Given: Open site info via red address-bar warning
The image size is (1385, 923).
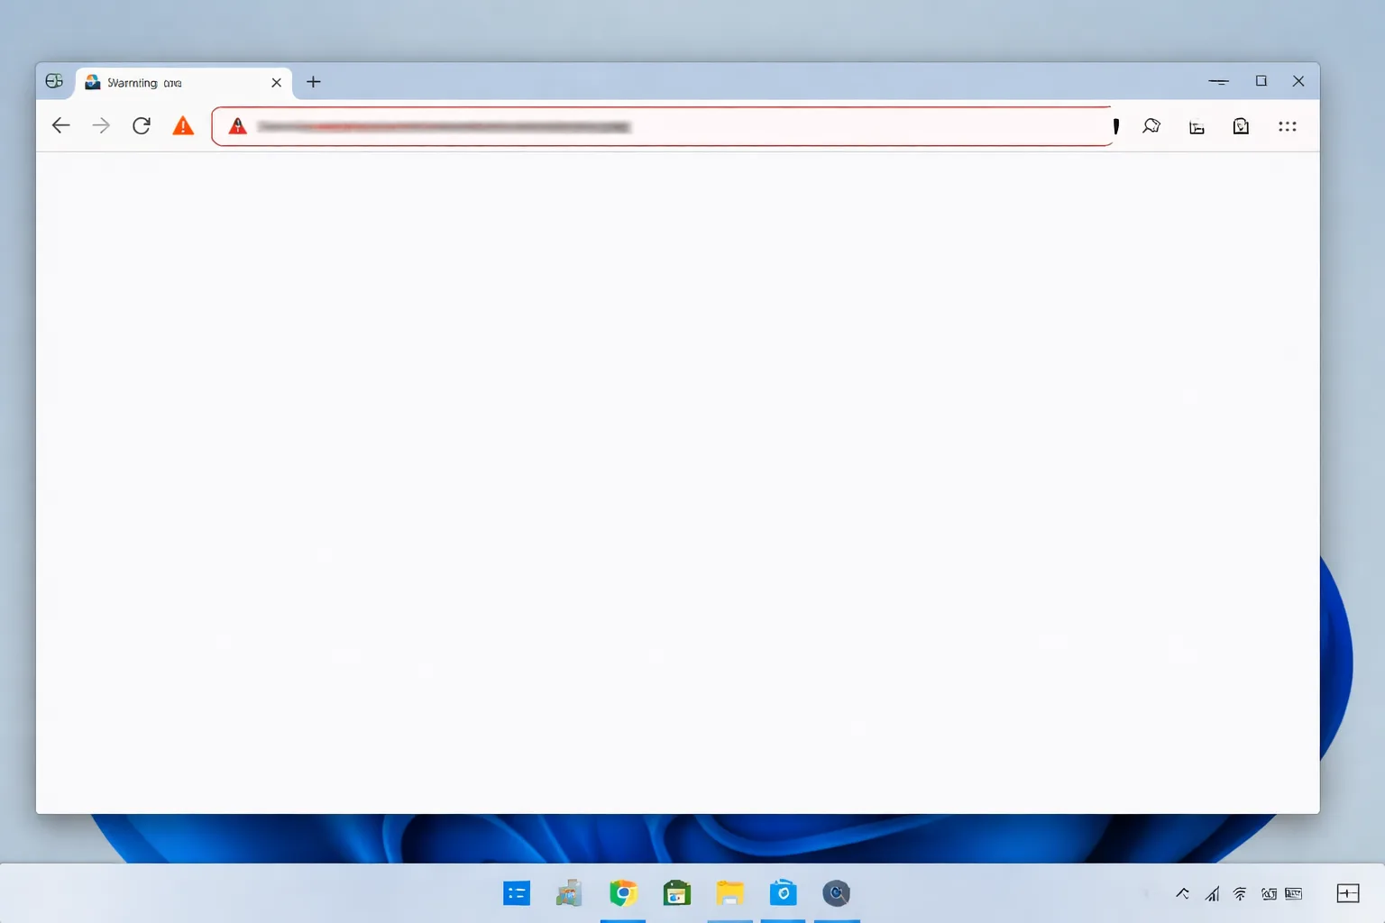Looking at the screenshot, I should pos(237,126).
